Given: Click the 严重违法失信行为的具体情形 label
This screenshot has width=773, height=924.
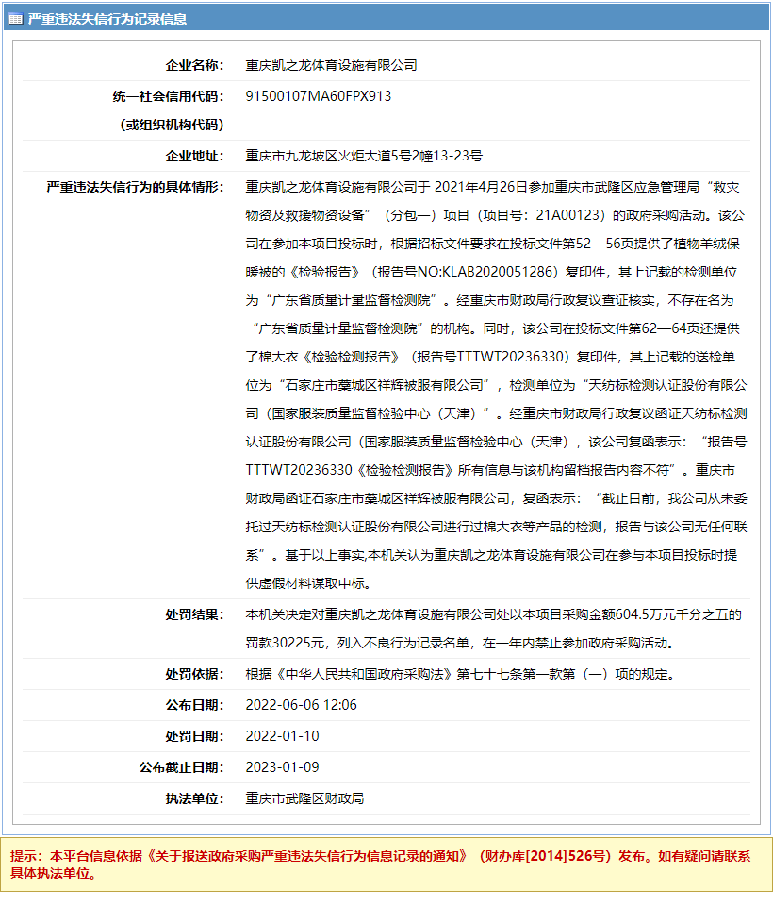Looking at the screenshot, I should 135,188.
